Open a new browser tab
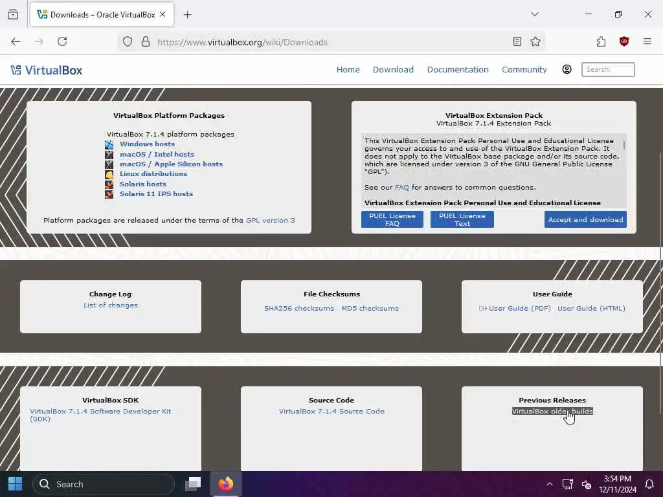The image size is (663, 497). [x=187, y=15]
